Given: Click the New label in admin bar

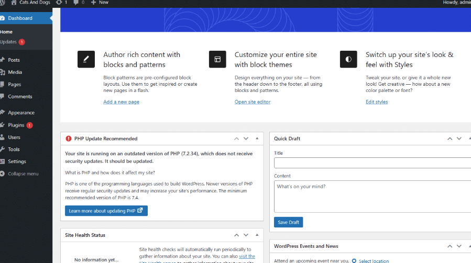Looking at the screenshot, I should pos(104,3).
